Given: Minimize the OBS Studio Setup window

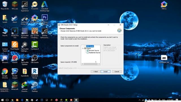Looking at the screenshot, I should (x=108, y=25).
